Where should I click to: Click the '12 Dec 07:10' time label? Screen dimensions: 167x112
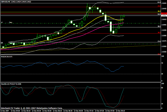pos(89,111)
